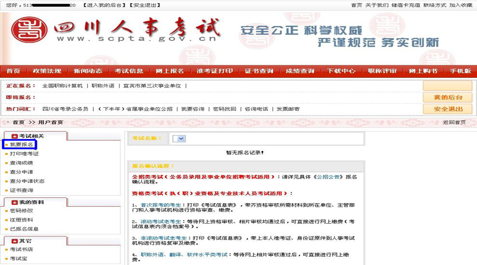Click 加入收藏 in the top-right corner
477x265 pixels.
coord(460,5)
